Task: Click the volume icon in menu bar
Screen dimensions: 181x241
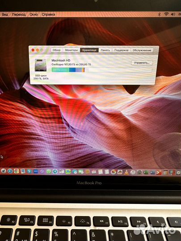Action: (x=173, y=14)
